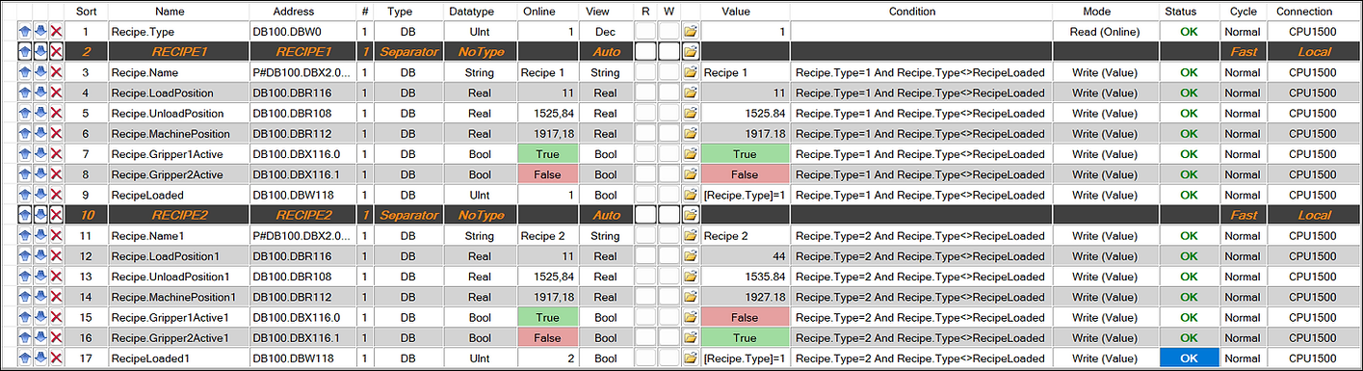Select address cell DB100.DBW0
The height and width of the screenshot is (371, 1363).
302,32
